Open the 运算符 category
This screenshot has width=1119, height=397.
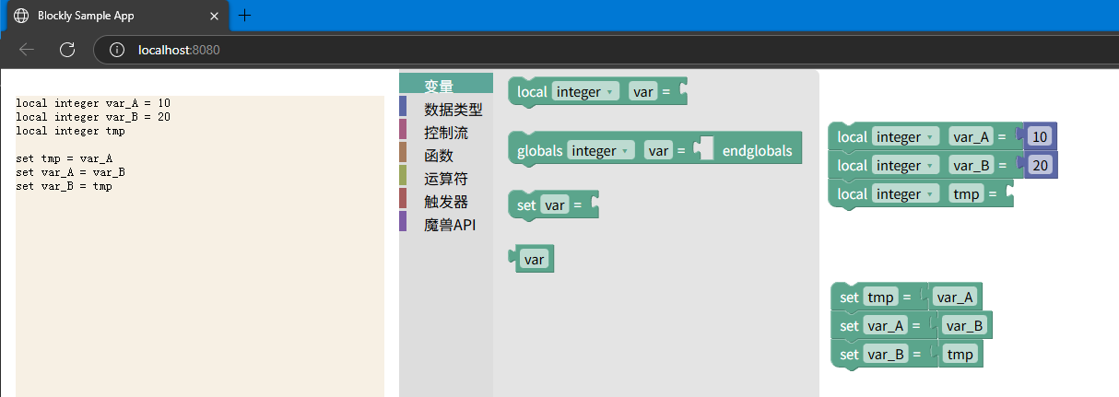pyautogui.click(x=446, y=178)
